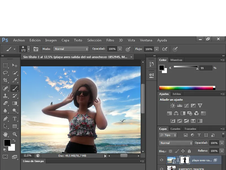
Task: Toggle lock layer position
Action: 183,151
